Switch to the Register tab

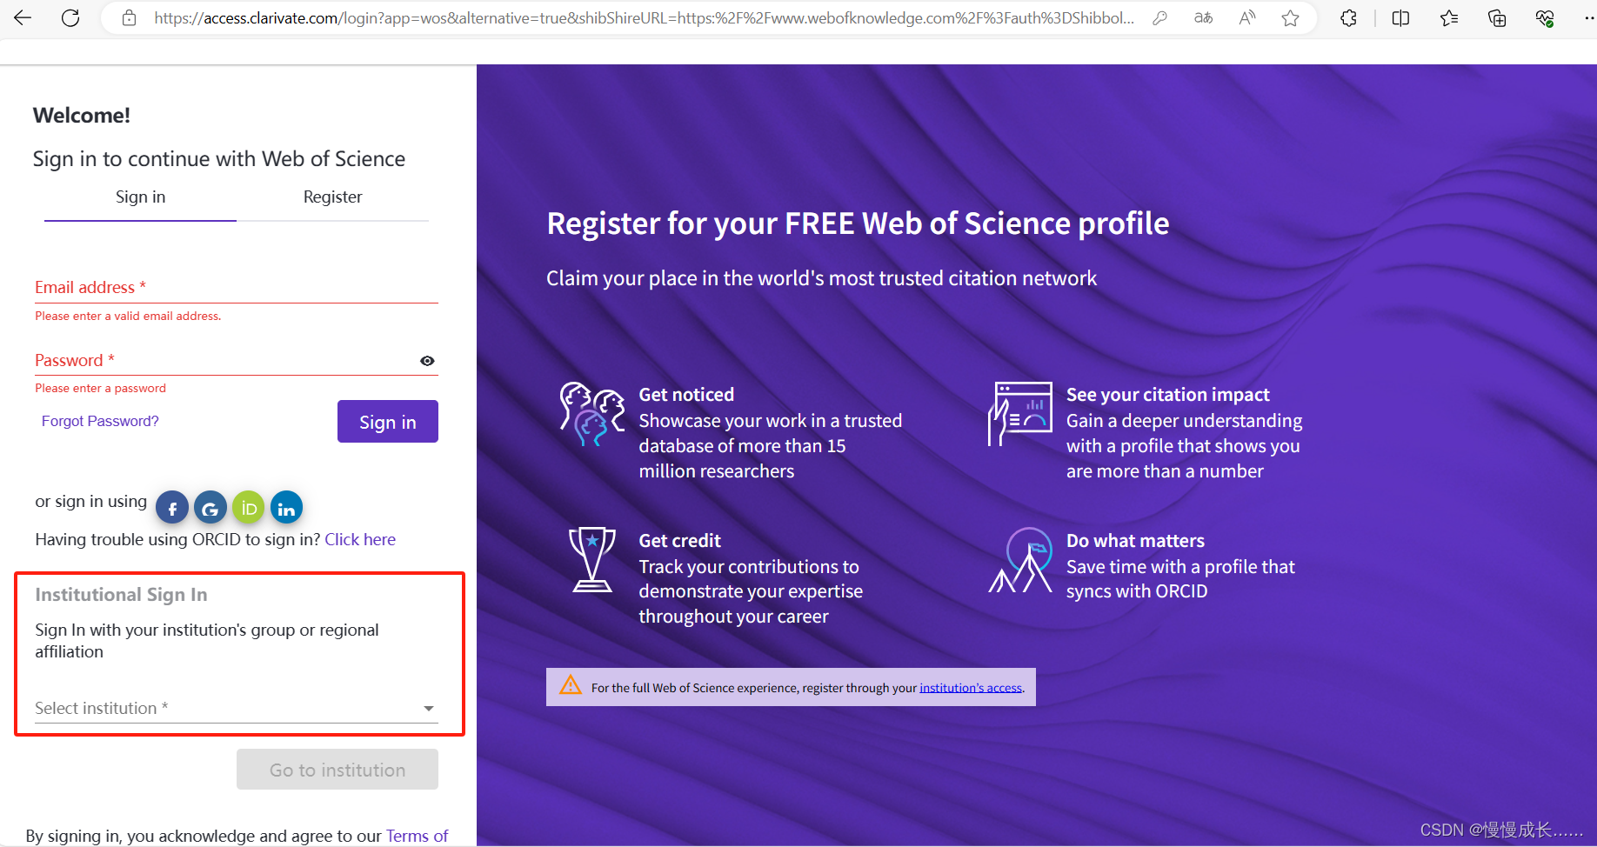(x=332, y=197)
